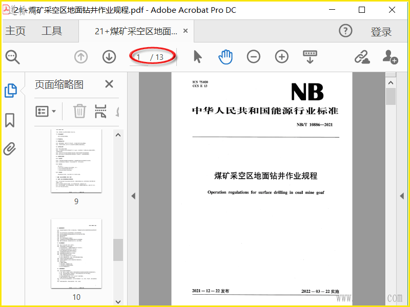Viewport: 410px width, 307px height.
Task: Click the 登录 sign-in button
Action: [x=381, y=32]
